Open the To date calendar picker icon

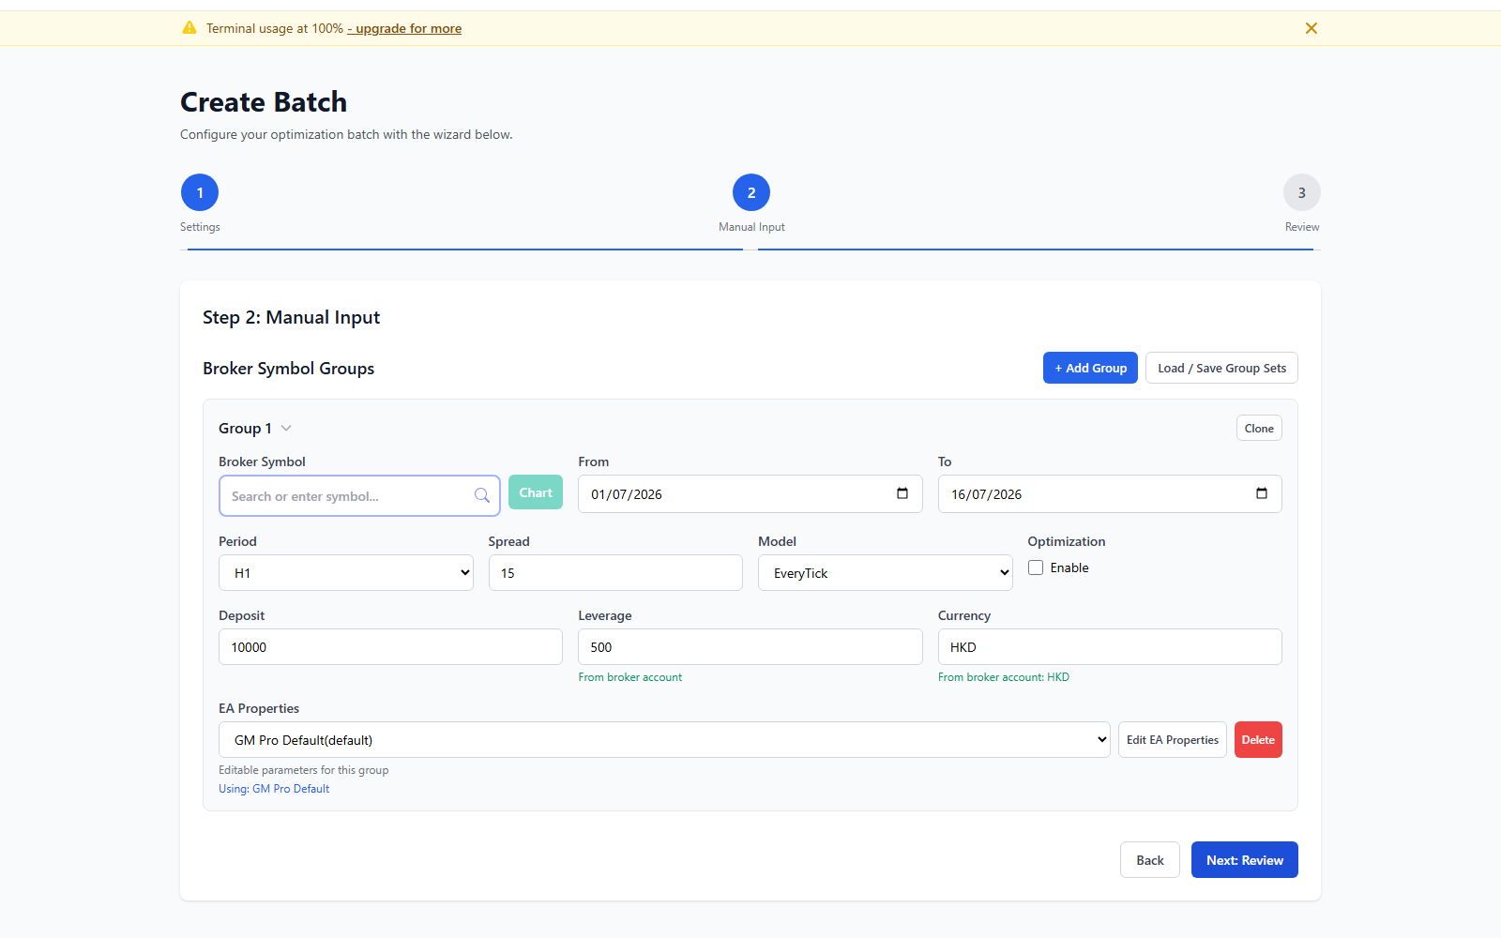click(x=1262, y=493)
